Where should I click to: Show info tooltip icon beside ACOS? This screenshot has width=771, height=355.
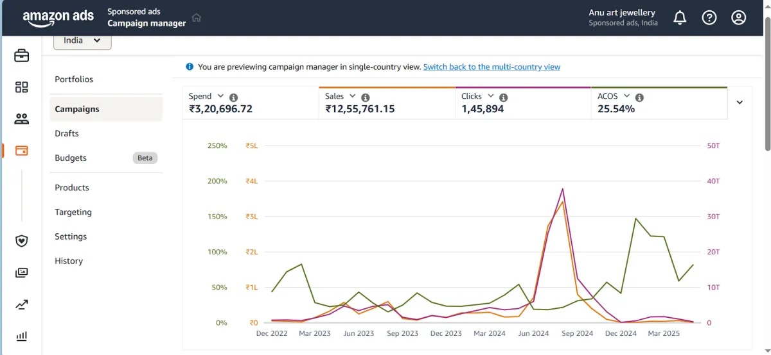tap(639, 97)
